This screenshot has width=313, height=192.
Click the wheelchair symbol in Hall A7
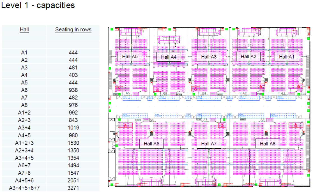(x=222, y=125)
